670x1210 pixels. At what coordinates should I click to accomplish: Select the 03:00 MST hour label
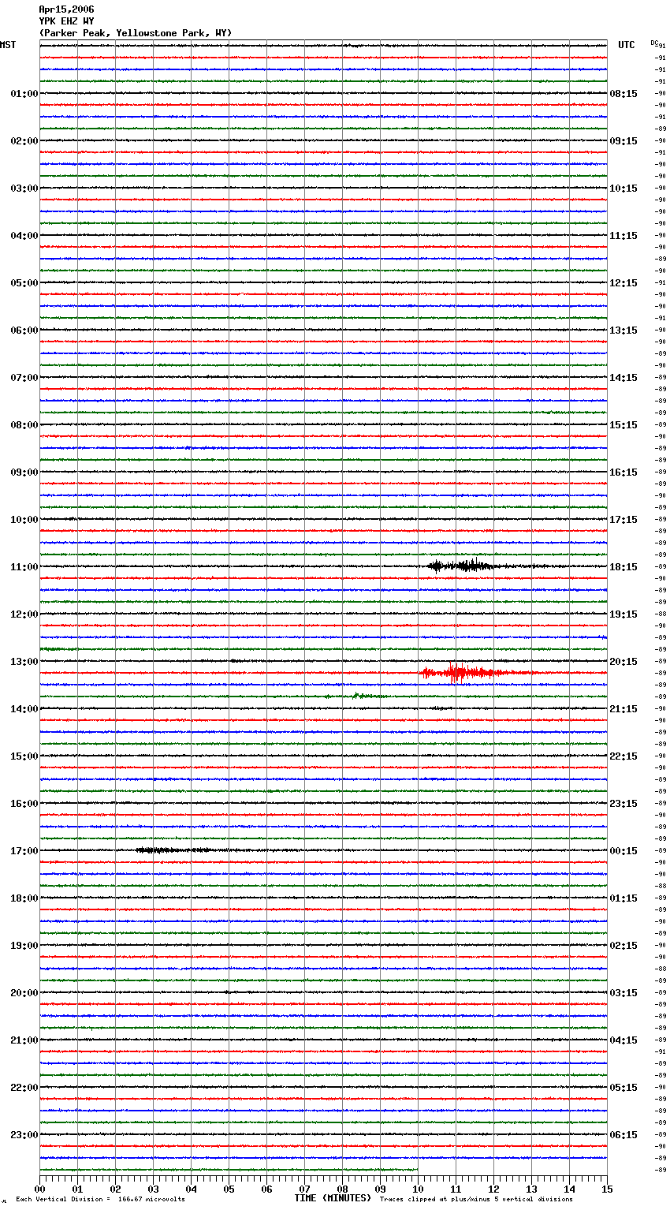(x=24, y=189)
